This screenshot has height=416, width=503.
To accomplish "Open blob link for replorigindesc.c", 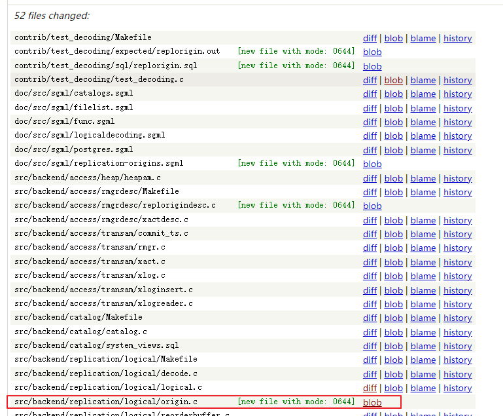I will pyautogui.click(x=372, y=206).
